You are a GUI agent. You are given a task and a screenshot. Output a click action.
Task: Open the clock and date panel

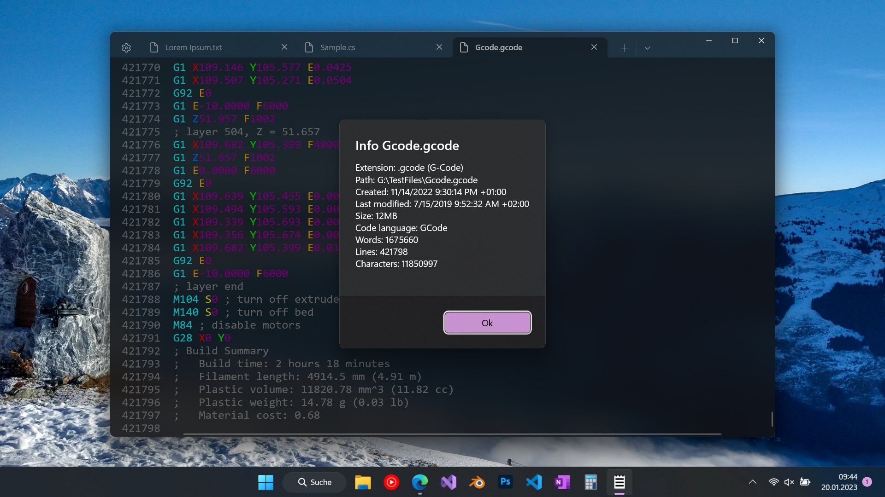click(839, 482)
